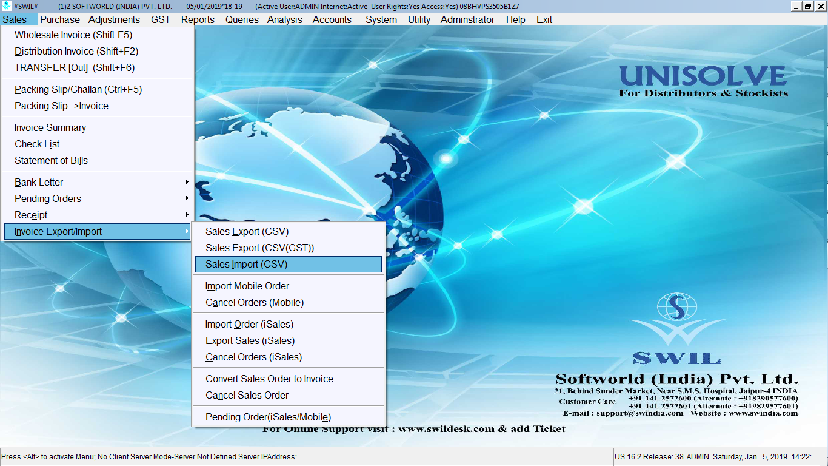This screenshot has width=828, height=466.
Task: Open Packing Slip/Challan (Ctrl+F5)
Action: [x=97, y=90]
